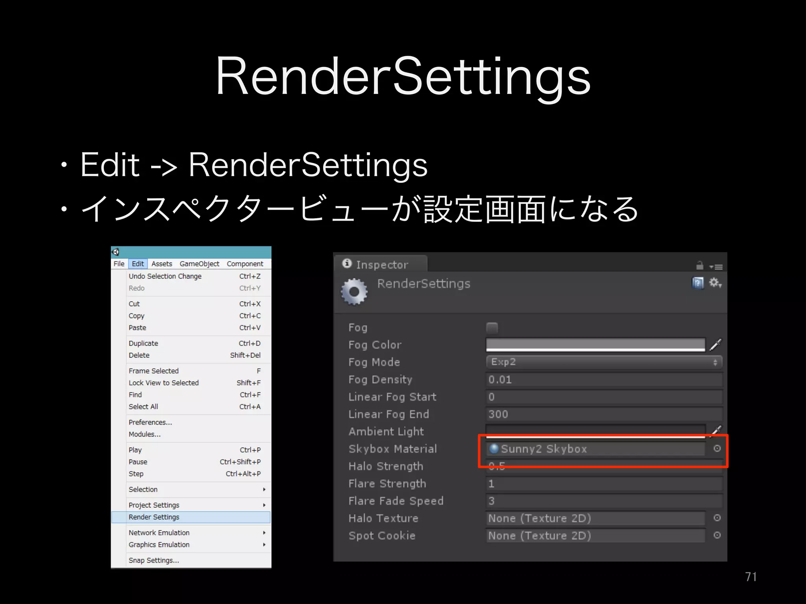Open the Fog Mode Exp2 dropdown
This screenshot has height=604, width=806.
(x=604, y=362)
